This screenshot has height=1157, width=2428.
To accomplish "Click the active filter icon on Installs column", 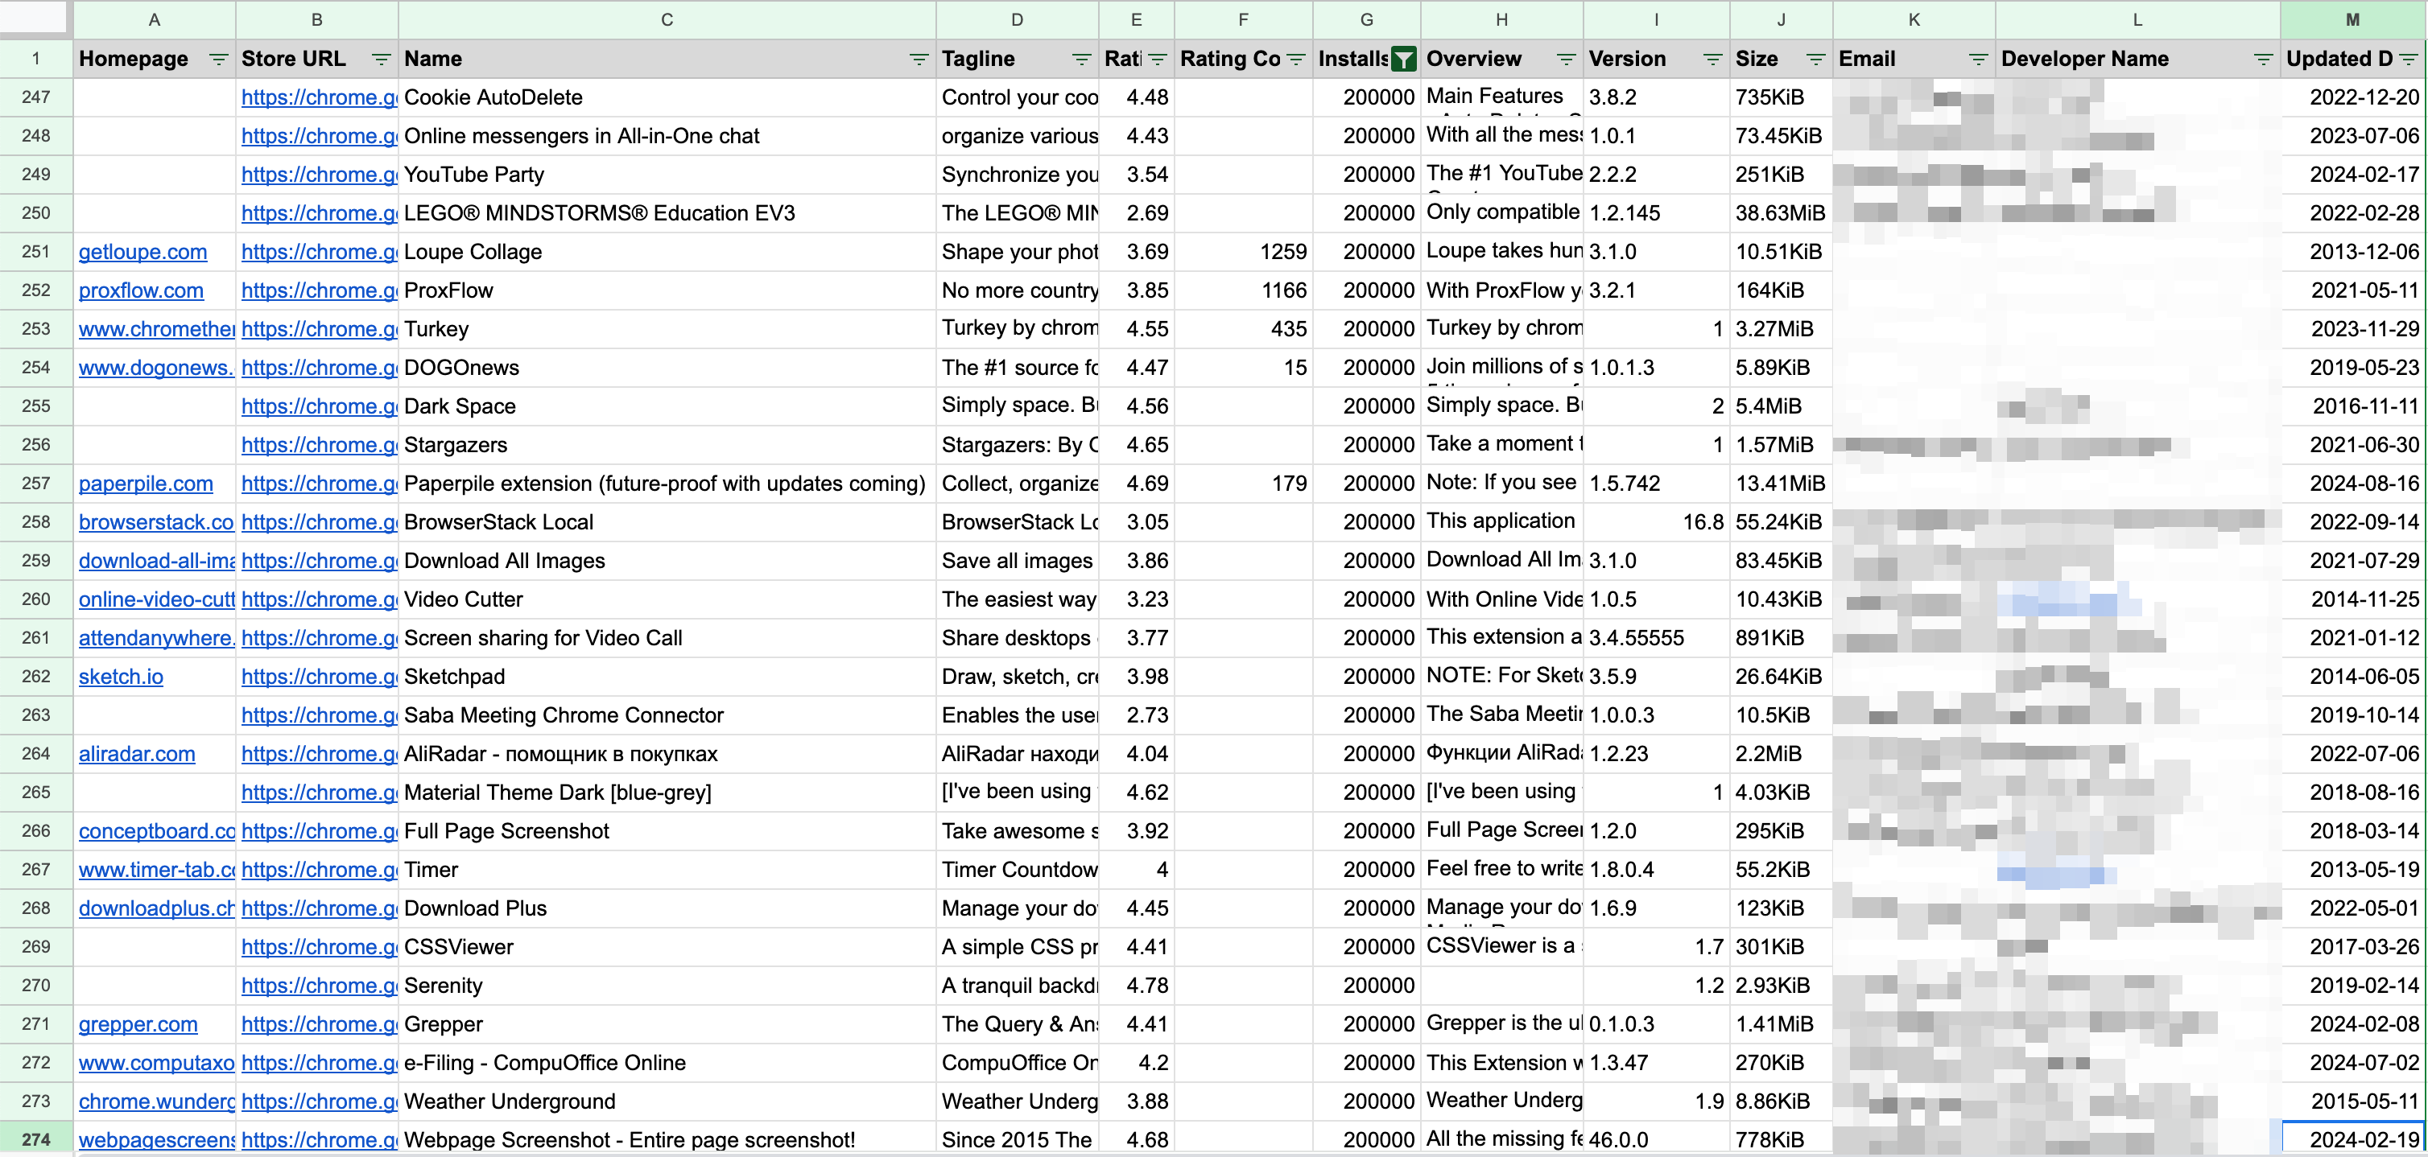I will [x=1403, y=59].
